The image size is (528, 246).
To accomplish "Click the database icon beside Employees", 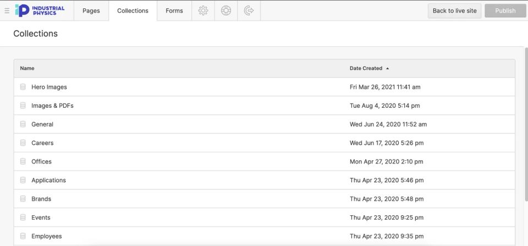I will click(23, 236).
